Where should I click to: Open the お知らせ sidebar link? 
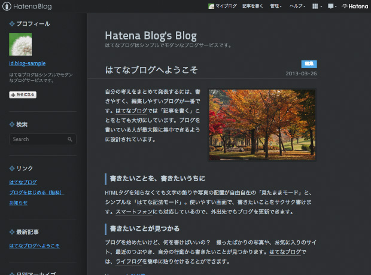(x=18, y=203)
